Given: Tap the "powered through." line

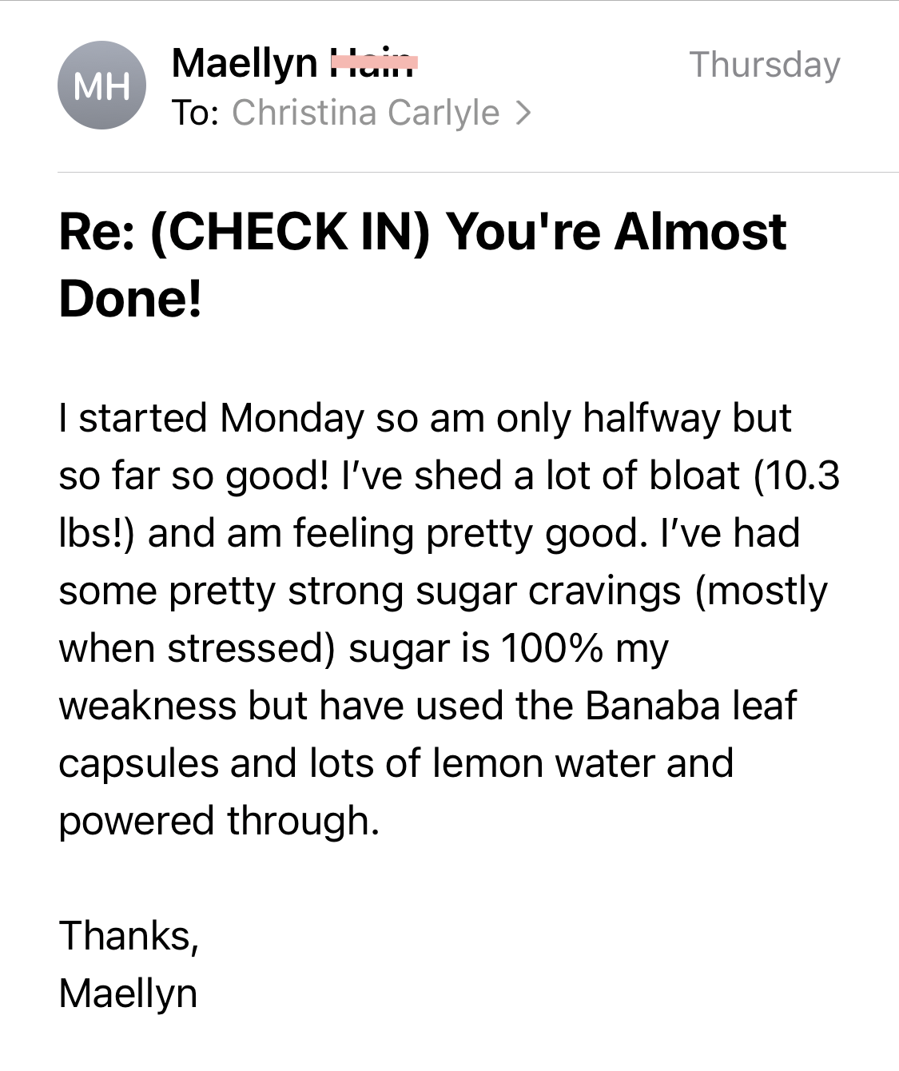Looking at the screenshot, I should [219, 821].
